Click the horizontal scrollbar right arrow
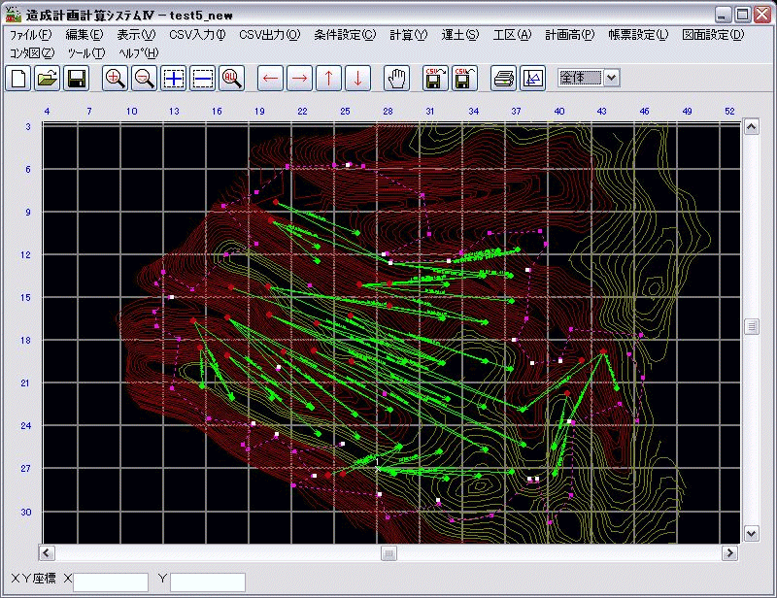The height and width of the screenshot is (598, 777). coord(729,552)
